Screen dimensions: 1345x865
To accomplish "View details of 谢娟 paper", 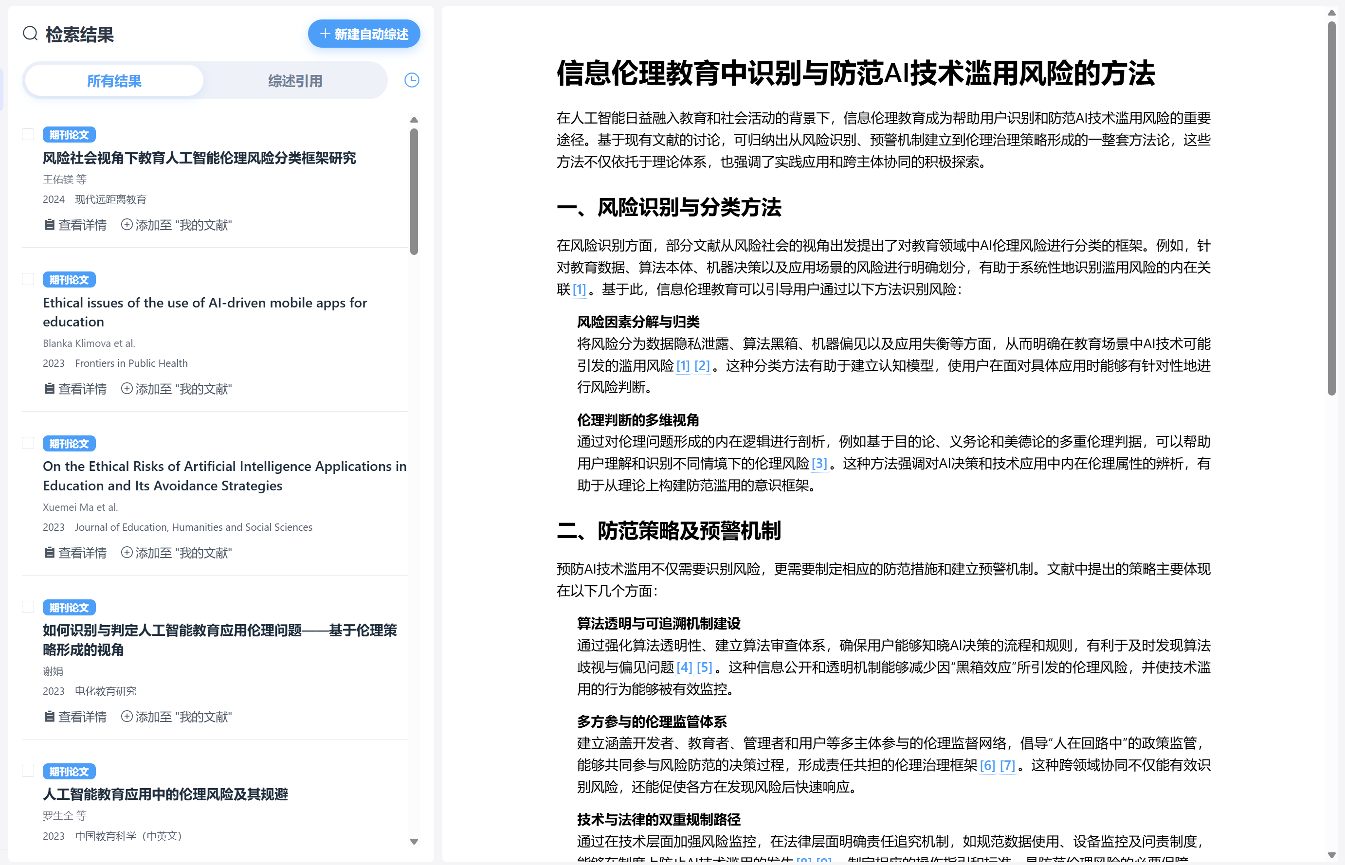I will tap(75, 717).
